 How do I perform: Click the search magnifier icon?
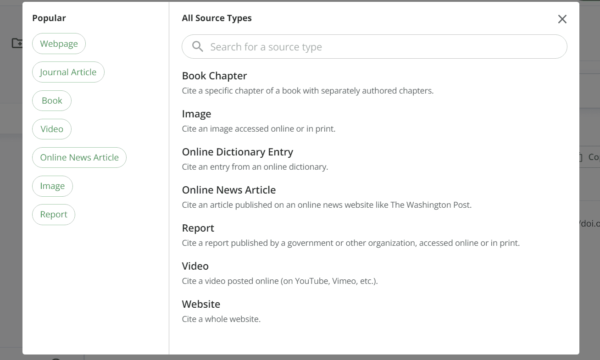coord(198,46)
